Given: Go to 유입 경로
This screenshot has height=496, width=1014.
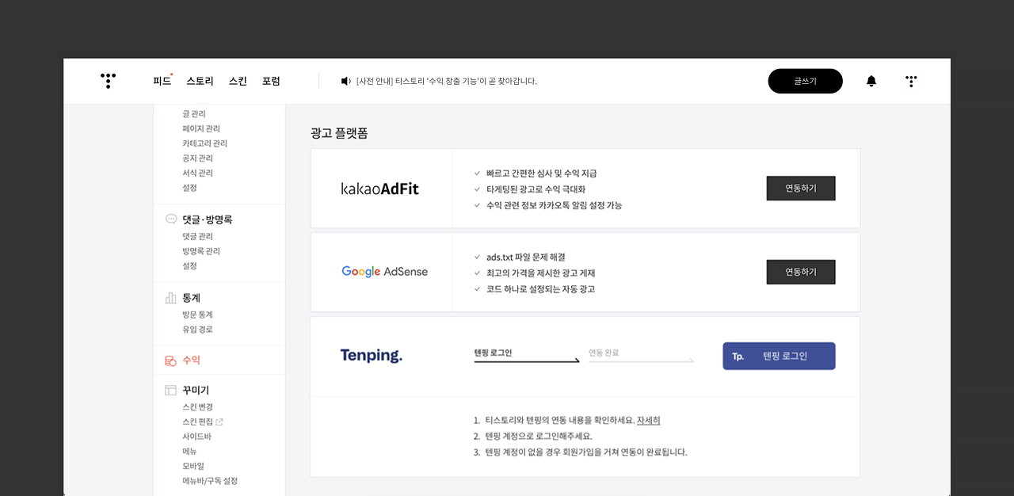Looking at the screenshot, I should (x=197, y=330).
